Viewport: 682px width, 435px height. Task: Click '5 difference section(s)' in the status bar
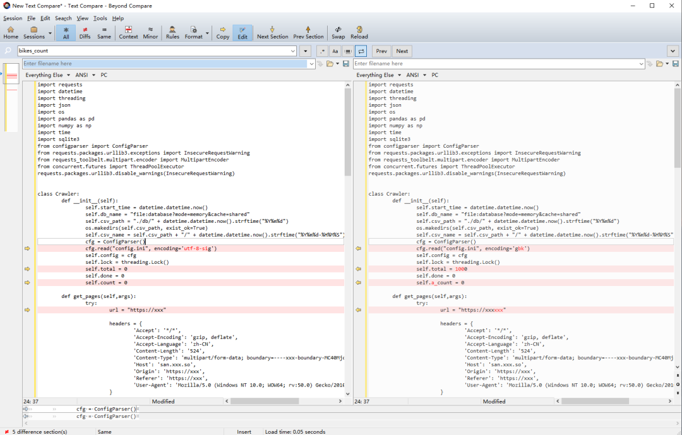(x=40, y=431)
